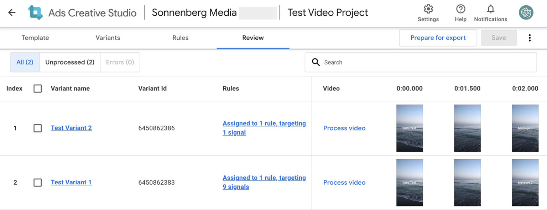The width and height of the screenshot is (547, 210).
Task: Switch to the Variants tab
Action: click(x=108, y=38)
